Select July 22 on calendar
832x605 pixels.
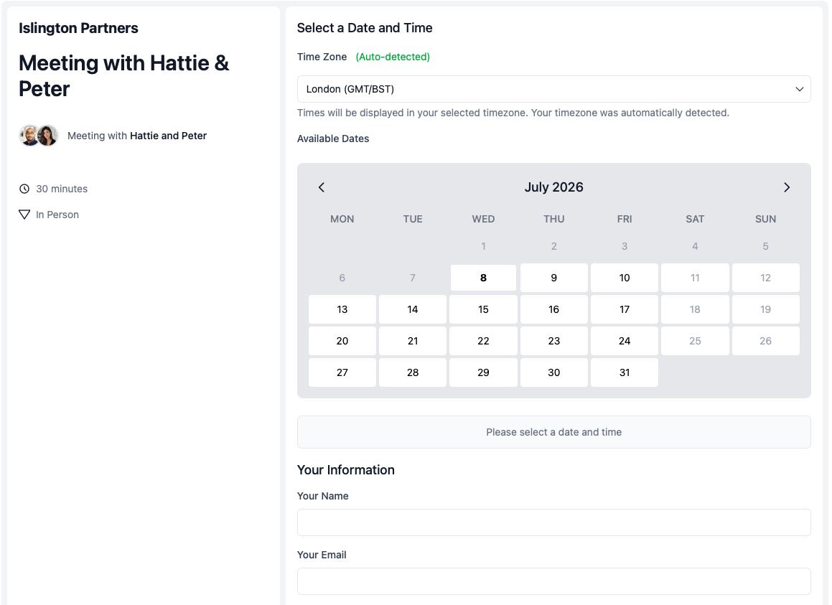(x=483, y=341)
